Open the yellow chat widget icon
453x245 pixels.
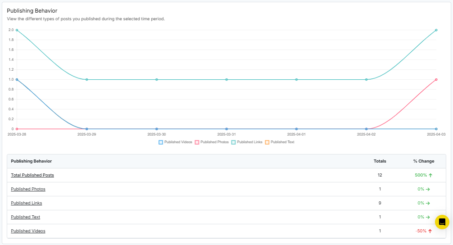coord(442,222)
